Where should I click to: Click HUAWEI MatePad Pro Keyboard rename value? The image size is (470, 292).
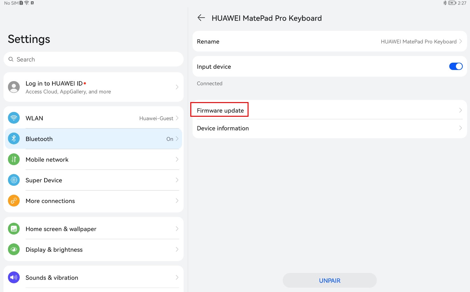click(418, 42)
